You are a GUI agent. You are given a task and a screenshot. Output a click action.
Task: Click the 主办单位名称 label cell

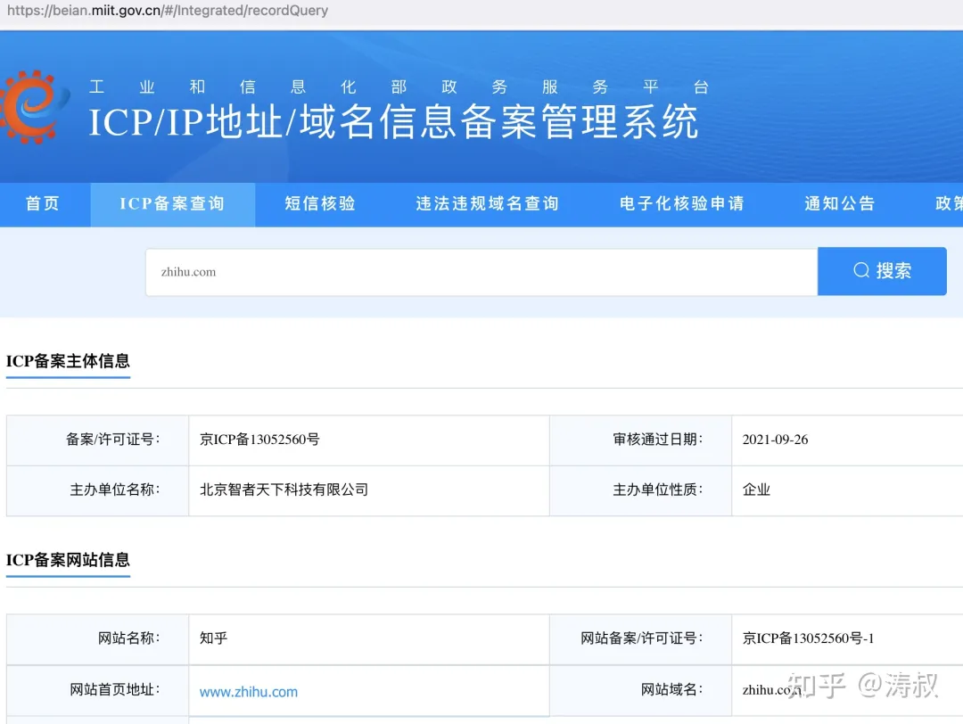click(98, 490)
